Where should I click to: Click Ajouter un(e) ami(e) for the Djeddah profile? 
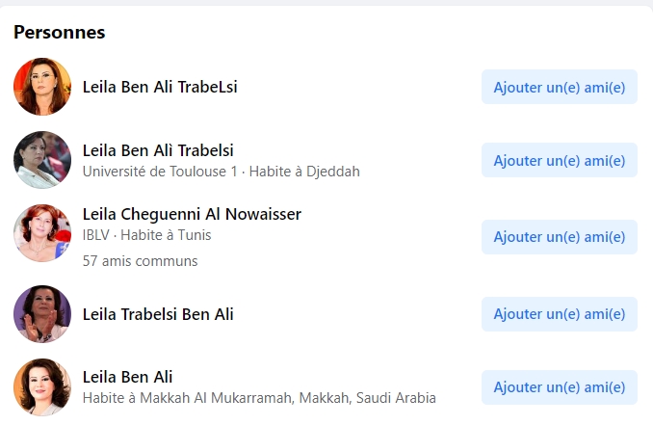pyautogui.click(x=560, y=160)
